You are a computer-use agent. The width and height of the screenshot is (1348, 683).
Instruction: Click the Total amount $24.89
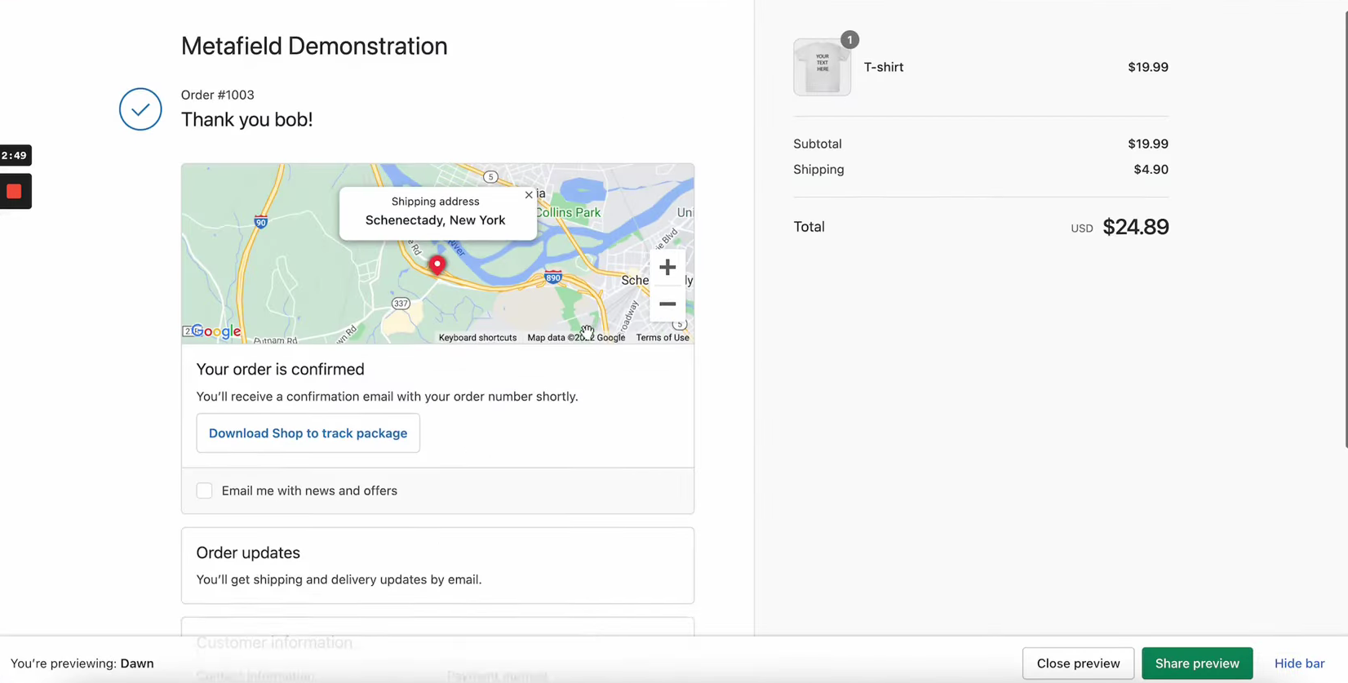tap(1136, 227)
